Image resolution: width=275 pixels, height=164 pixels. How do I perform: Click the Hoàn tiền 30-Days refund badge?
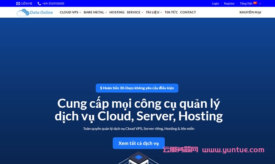(137, 88)
